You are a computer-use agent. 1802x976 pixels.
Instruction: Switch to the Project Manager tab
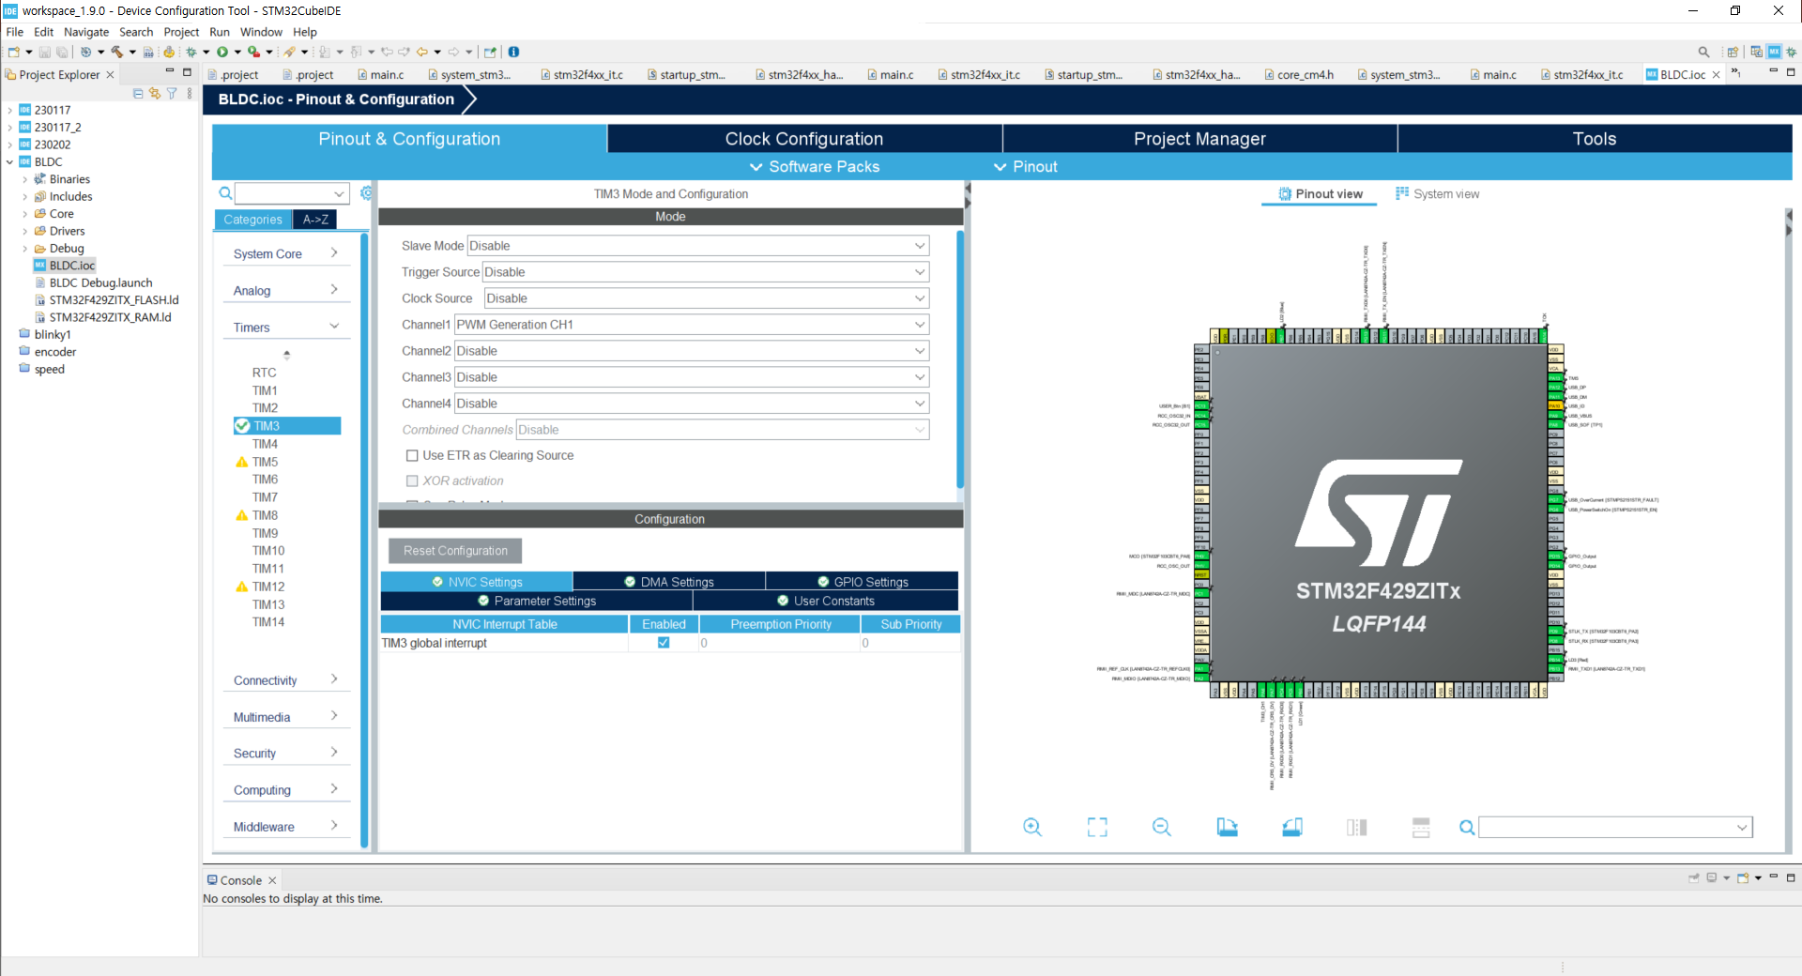[x=1199, y=139]
